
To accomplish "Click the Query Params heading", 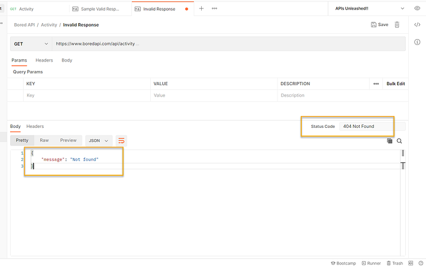I will (28, 72).
